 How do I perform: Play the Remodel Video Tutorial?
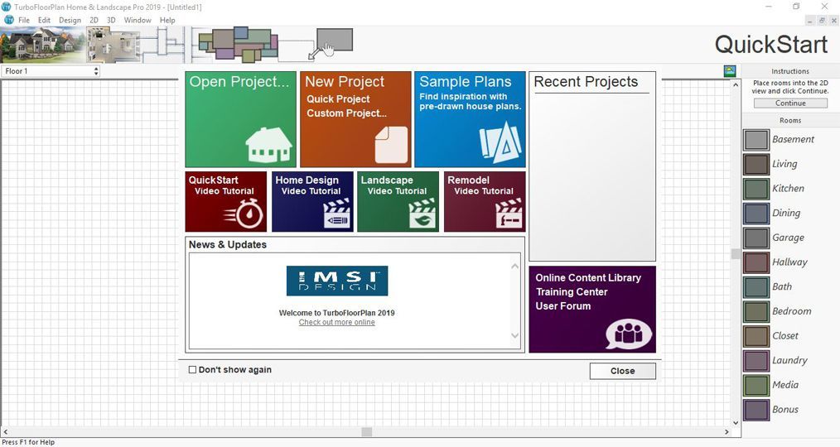pos(485,201)
